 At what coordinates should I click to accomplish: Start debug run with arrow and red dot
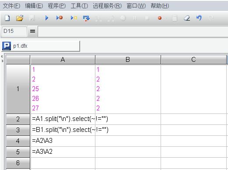(60, 18)
